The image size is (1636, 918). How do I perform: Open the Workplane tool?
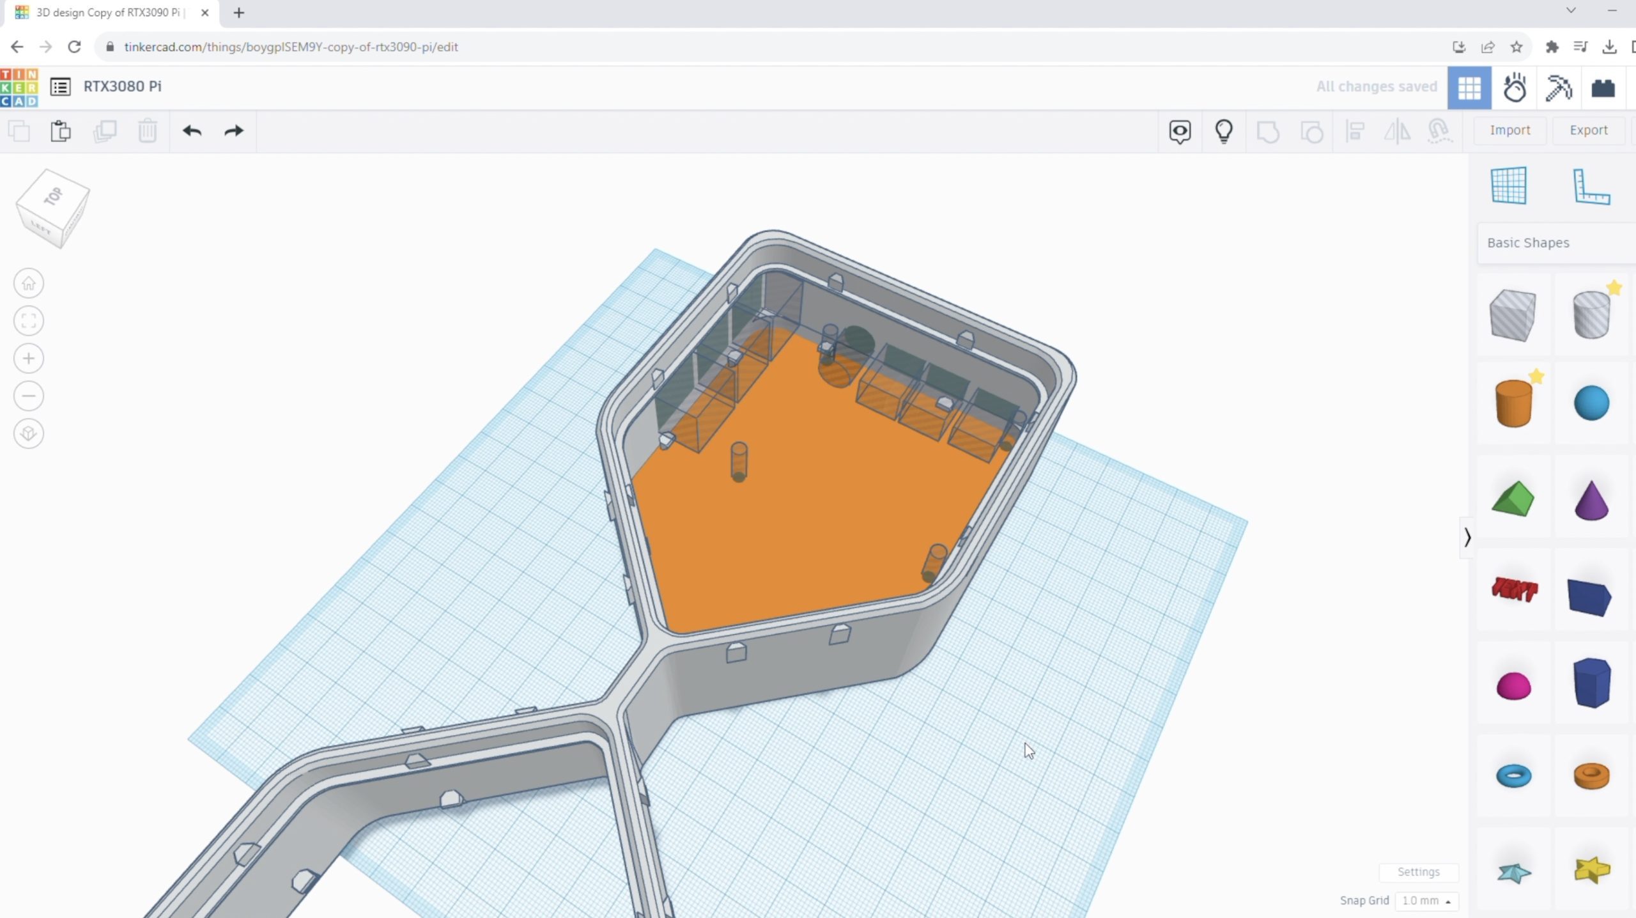1509,186
